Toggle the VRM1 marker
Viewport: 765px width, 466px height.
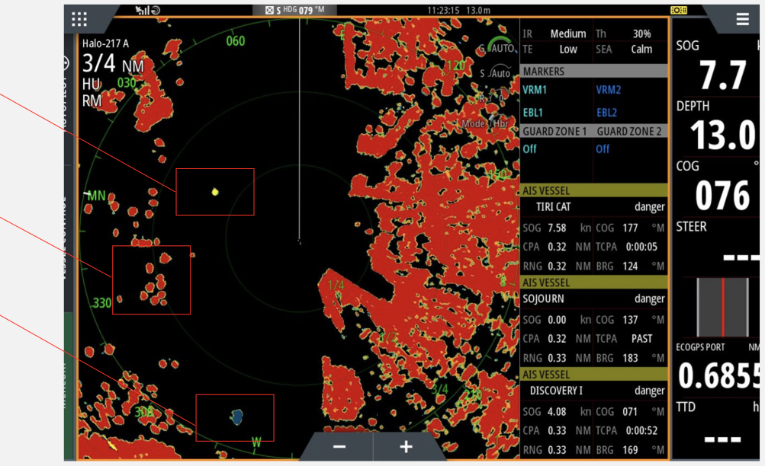point(535,90)
